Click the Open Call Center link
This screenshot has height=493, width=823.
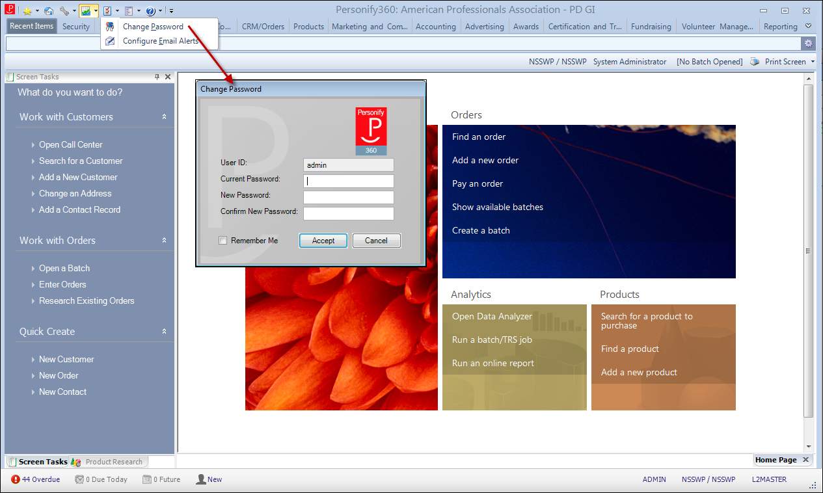70,145
